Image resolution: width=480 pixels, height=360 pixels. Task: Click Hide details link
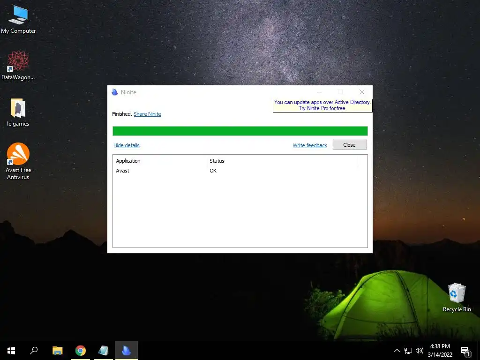coord(127,145)
